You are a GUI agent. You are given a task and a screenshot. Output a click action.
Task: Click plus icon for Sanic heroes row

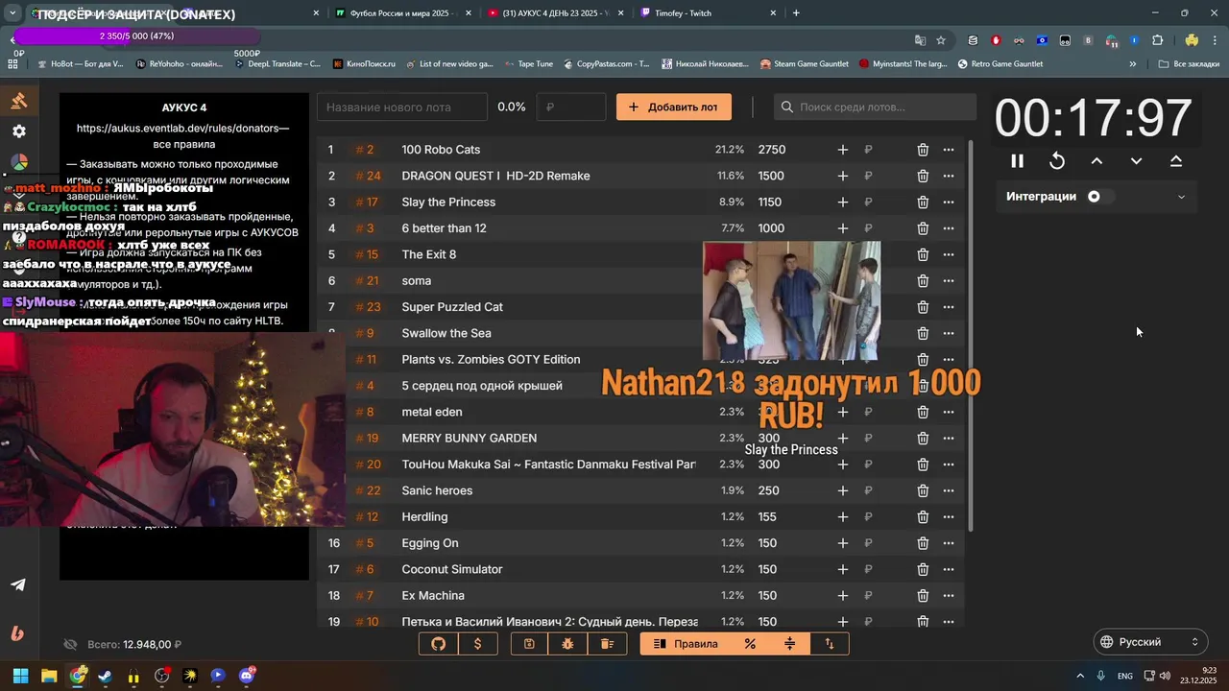(843, 490)
